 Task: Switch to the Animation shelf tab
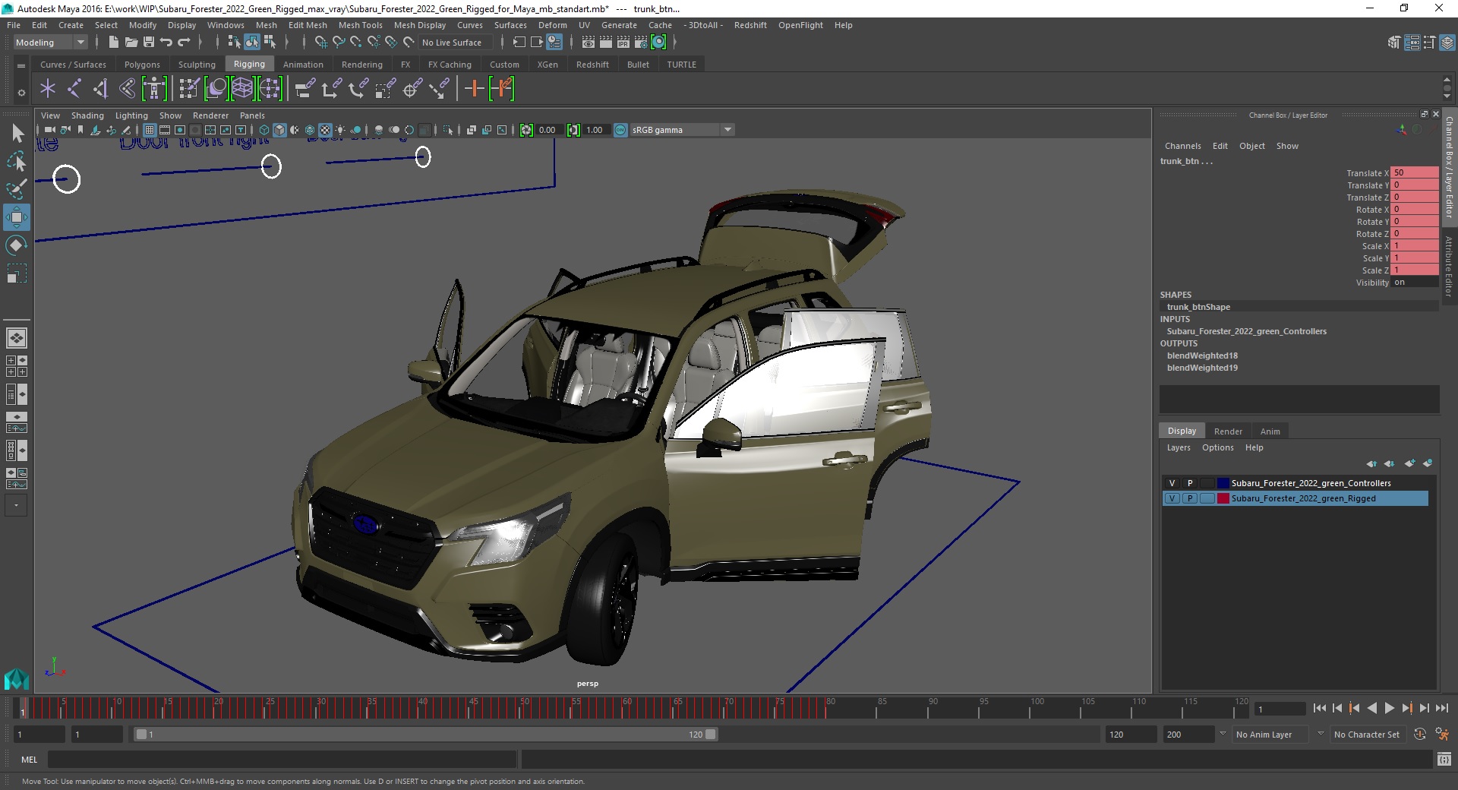click(x=303, y=65)
